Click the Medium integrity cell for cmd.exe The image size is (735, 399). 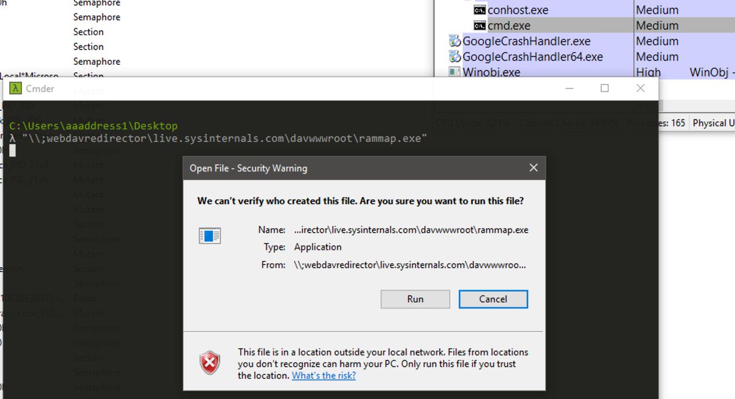[x=657, y=26]
